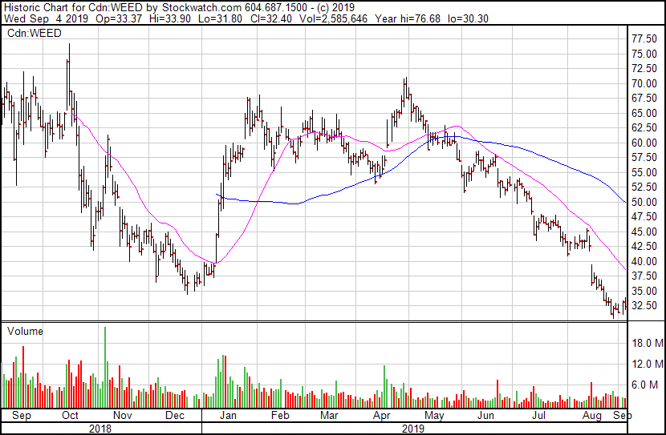Click the 'Apr' month label
666x435 pixels.
(x=381, y=415)
